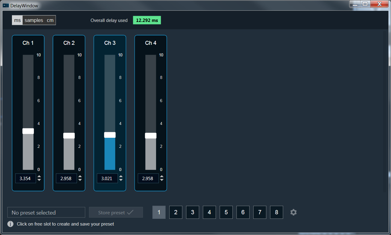This screenshot has width=391, height=235.
Task: Switch delay units to ms
Action: tap(18, 20)
